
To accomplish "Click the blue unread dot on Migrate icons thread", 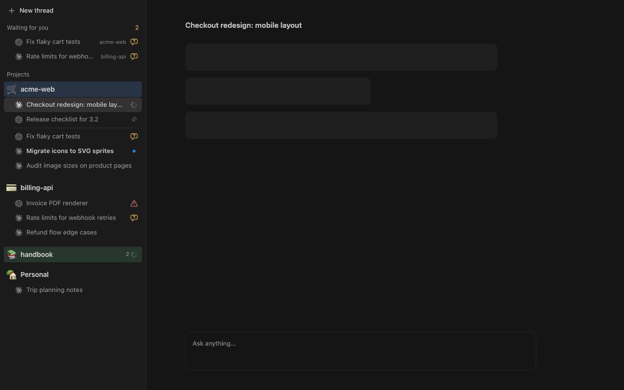I will coord(134,151).
